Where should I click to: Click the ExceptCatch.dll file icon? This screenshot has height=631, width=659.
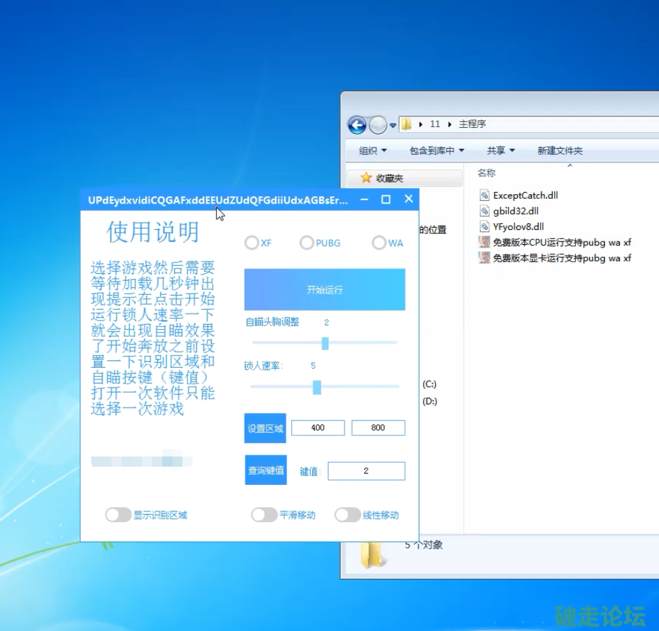tap(485, 195)
